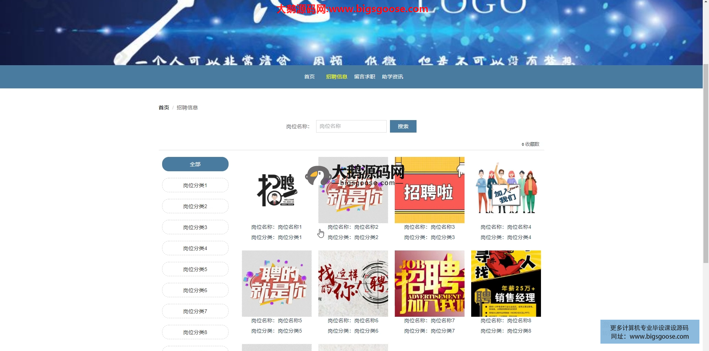
Task: Open the 岗位名称1 job thumbnail
Action: point(277,190)
